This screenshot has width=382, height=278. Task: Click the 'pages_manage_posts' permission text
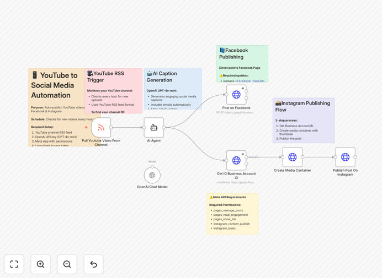[229, 210]
